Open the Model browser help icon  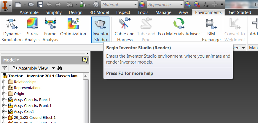coord(85,60)
